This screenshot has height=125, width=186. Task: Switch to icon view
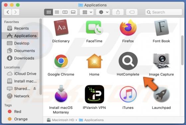pos(48,12)
